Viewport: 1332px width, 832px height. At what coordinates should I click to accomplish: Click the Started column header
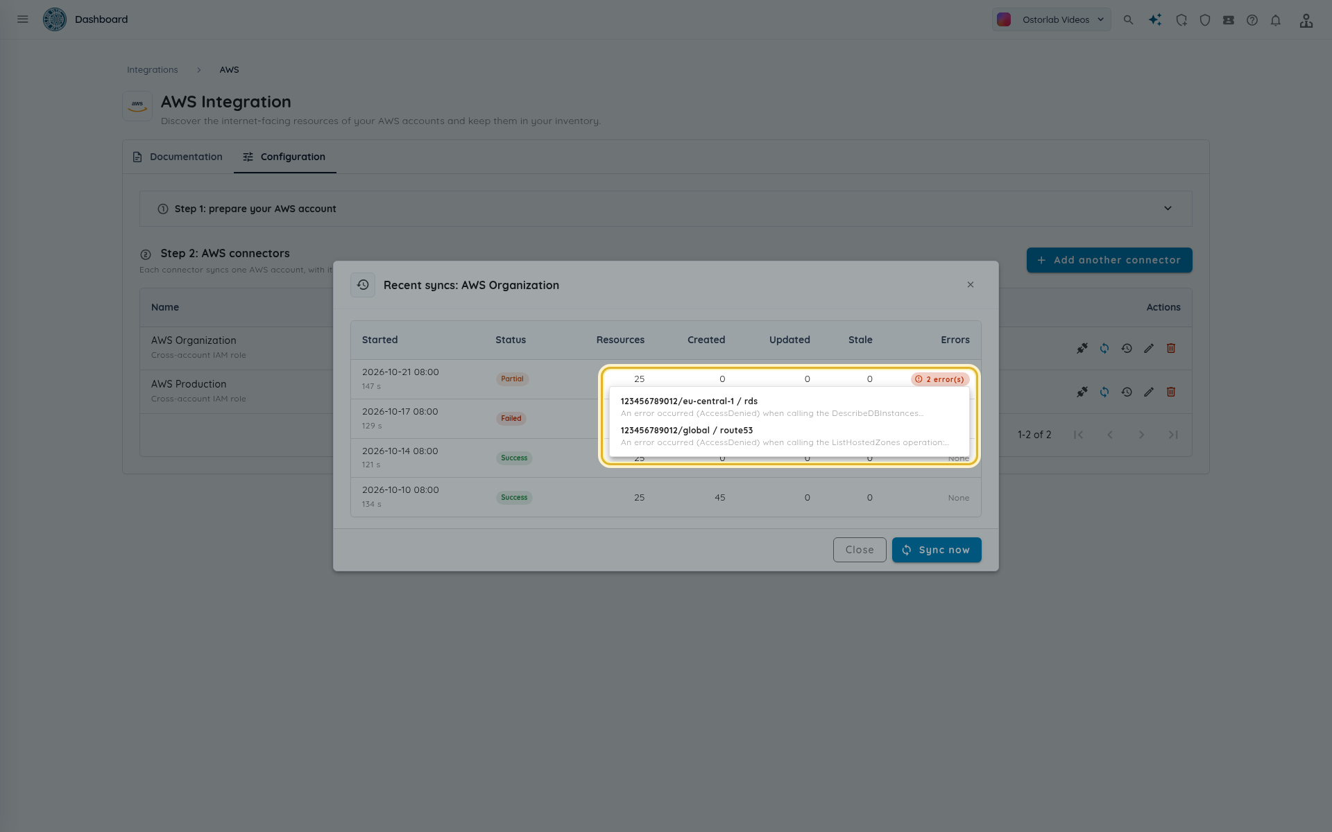coord(379,340)
